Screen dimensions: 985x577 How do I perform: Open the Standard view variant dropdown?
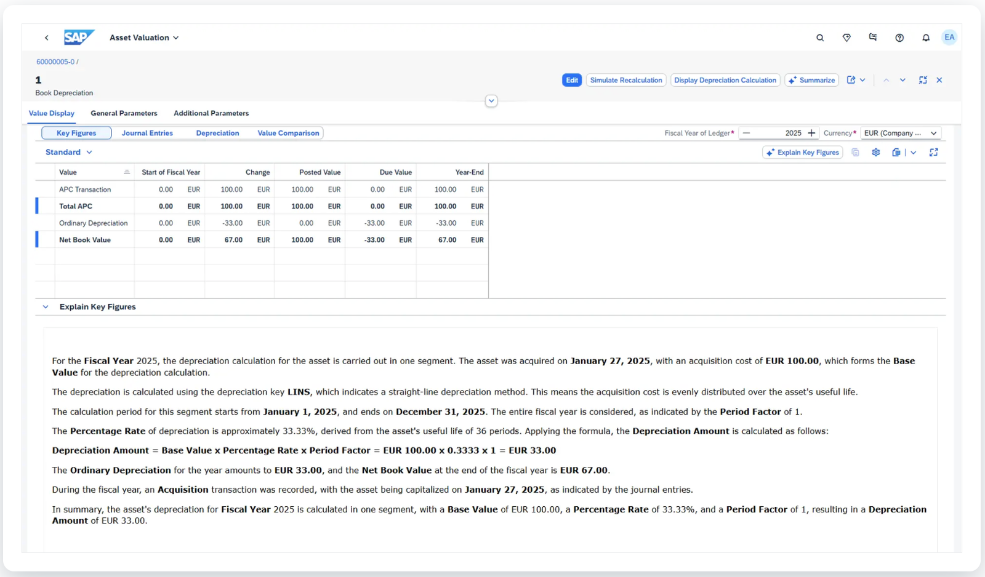tap(68, 152)
